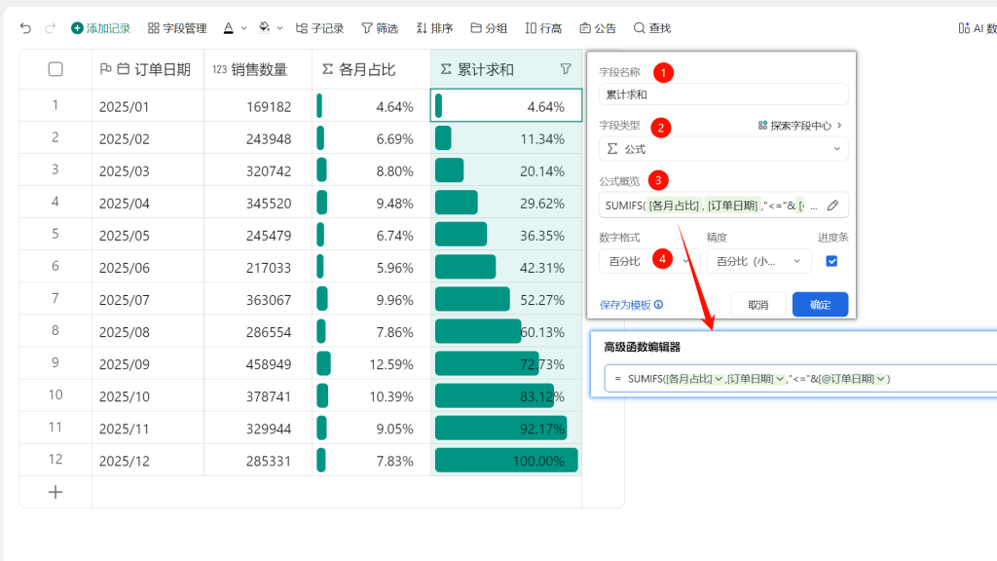Screen dimensions: 997x561
Task: Click the 4.64% cell in 累计求和
Action: click(506, 105)
